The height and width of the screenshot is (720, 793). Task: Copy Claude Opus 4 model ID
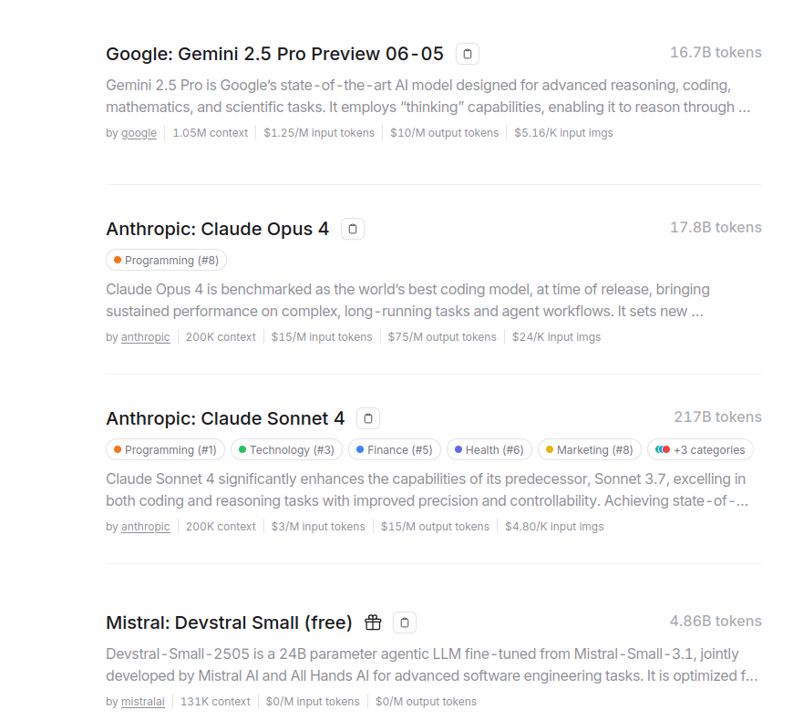pos(353,229)
